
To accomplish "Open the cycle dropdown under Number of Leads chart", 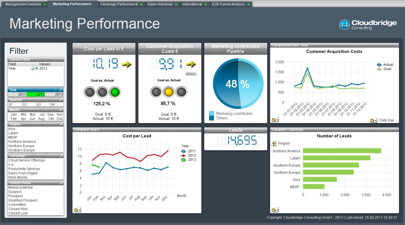I will click(x=275, y=210).
